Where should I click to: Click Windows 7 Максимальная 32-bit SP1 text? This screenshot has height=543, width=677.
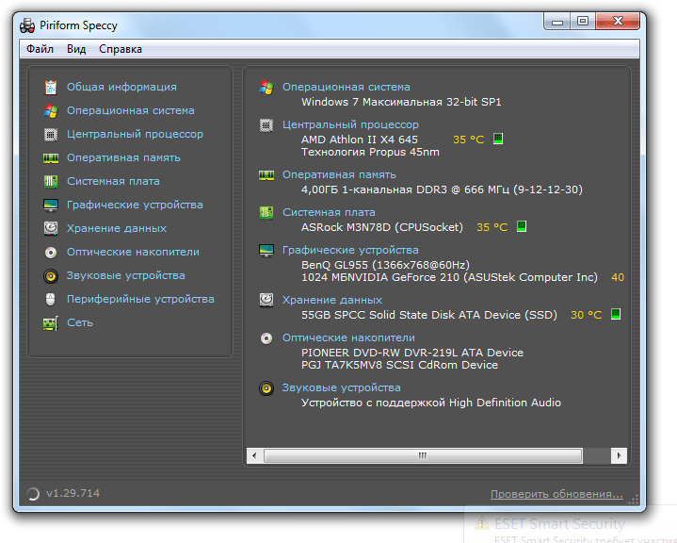[401, 102]
